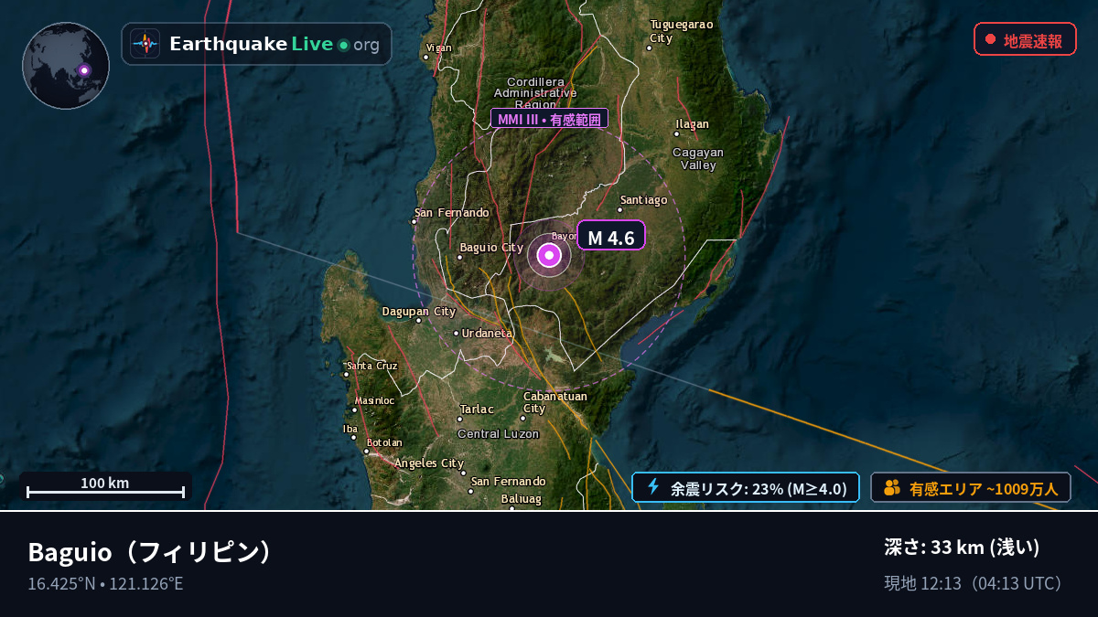Click the Angeles City map label
This screenshot has height=617, width=1098.
[429, 463]
